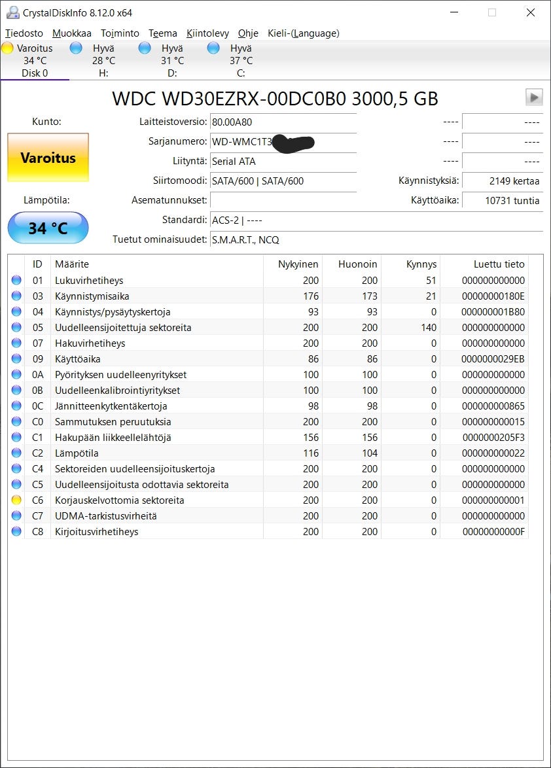Click the Luettu tieto column header

(484, 264)
